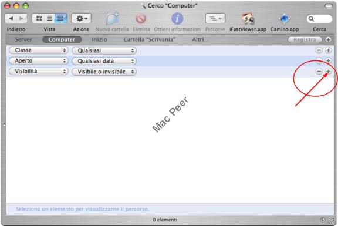Open the Qualsiasi value dropdown
The image size is (338, 226).
pyautogui.click(x=104, y=50)
